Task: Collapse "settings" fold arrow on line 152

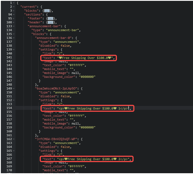Action: coord(14,100)
